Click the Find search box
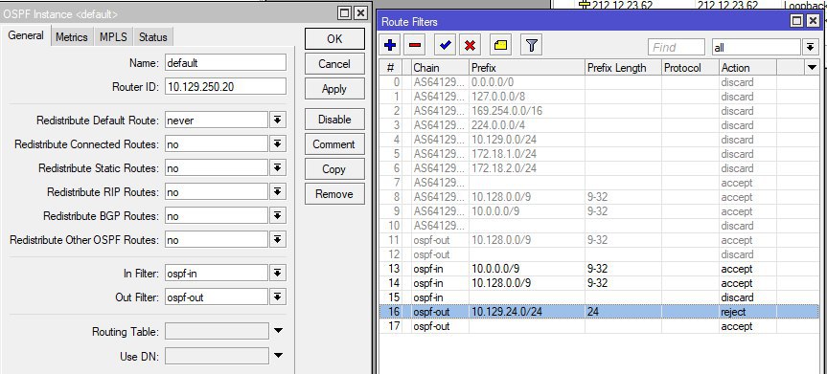Viewport: 827px width, 374px height. tap(677, 48)
